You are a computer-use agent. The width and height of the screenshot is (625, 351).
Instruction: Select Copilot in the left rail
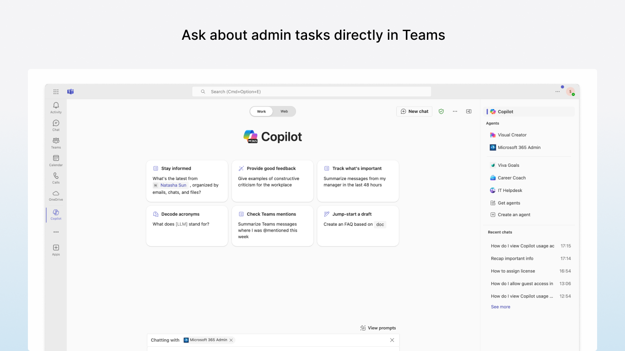tap(56, 214)
